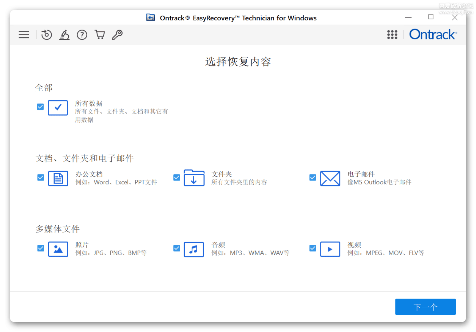Toggle the 文件夹 checkbox
476x332 pixels.
[x=177, y=178]
